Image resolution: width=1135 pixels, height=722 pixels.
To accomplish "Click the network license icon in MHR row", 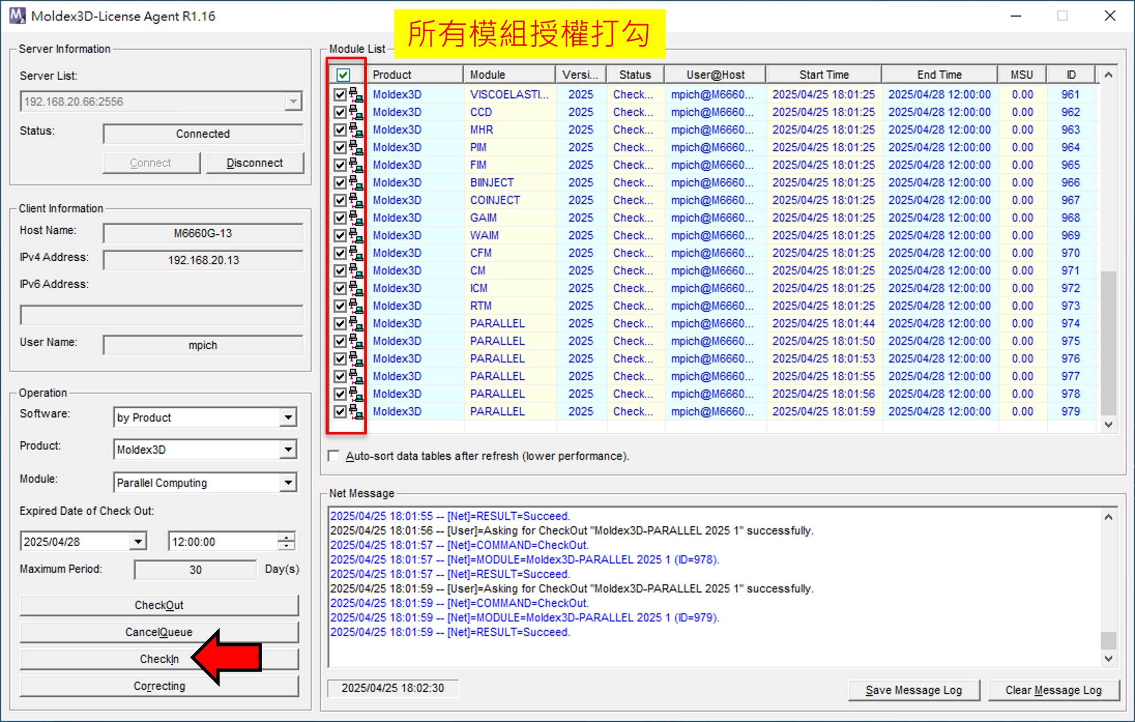I will [356, 129].
